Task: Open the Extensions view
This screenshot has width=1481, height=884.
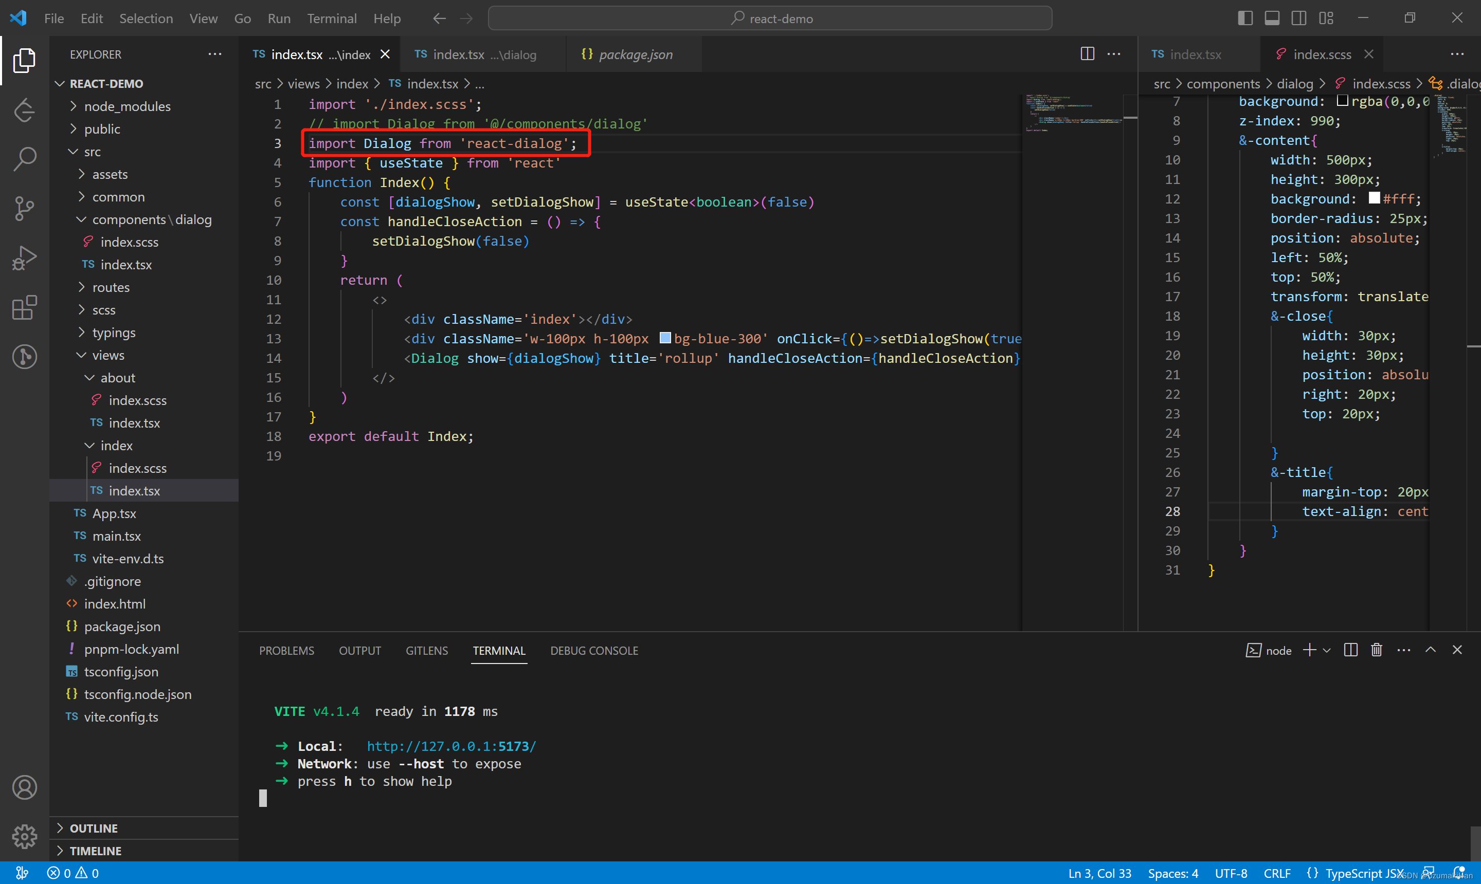Action: [x=25, y=307]
